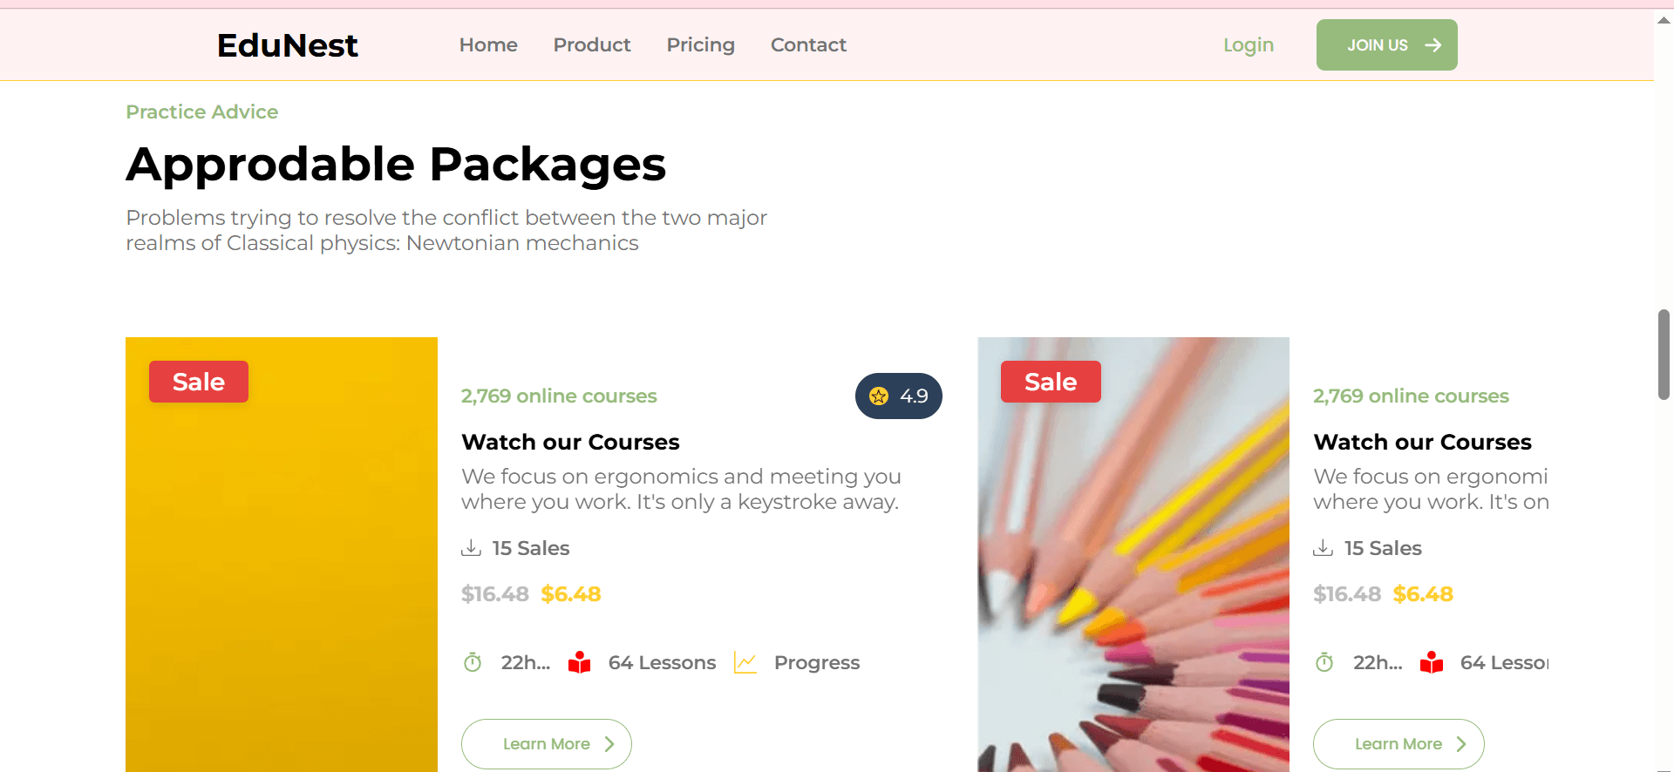
Task: Open the Home menu item
Action: coord(488,44)
